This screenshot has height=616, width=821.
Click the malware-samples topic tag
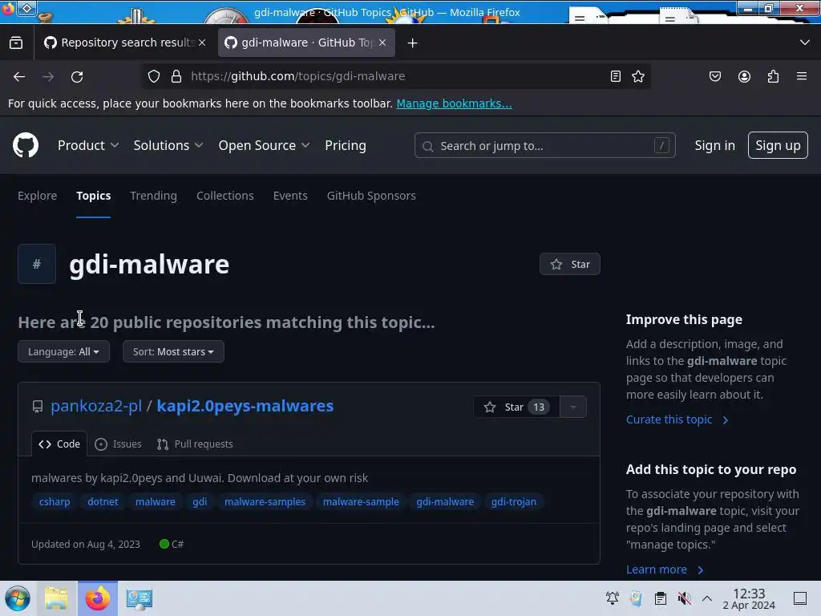(265, 502)
